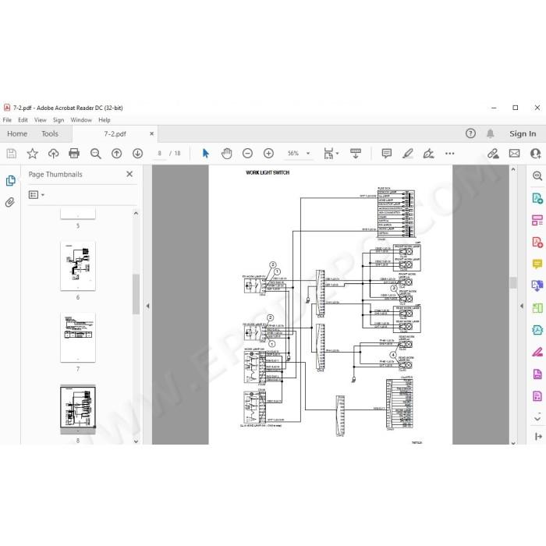Viewport: 546px width, 546px height.
Task: Open share with others icon
Action: tap(536, 153)
